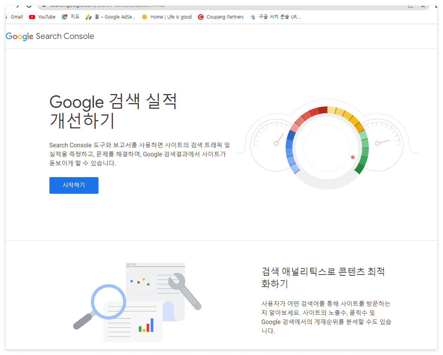Click the heading Google 검색 실적 개선하기
443x355 pixels.
(113, 111)
